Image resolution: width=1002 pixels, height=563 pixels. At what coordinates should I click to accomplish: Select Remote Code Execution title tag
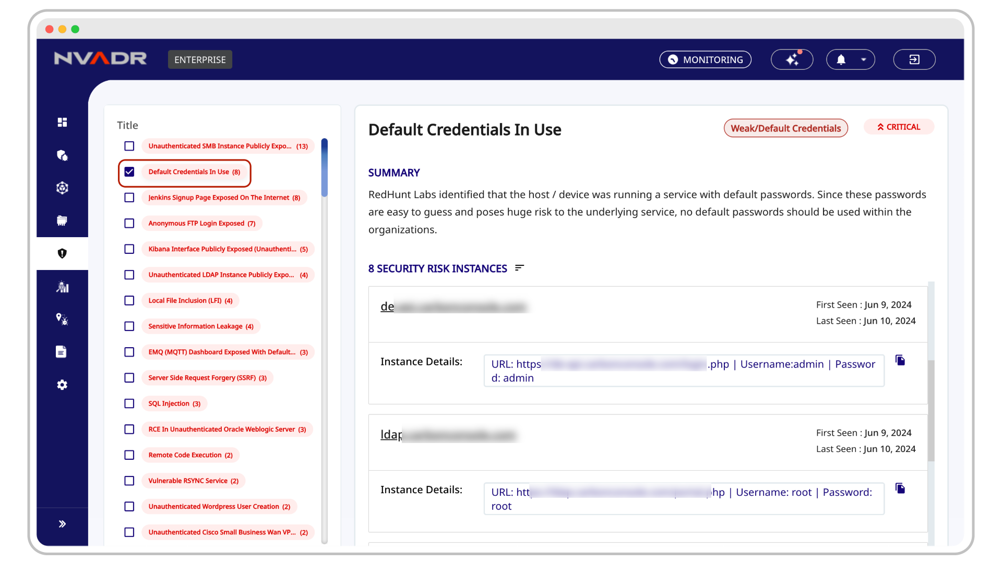click(x=190, y=455)
